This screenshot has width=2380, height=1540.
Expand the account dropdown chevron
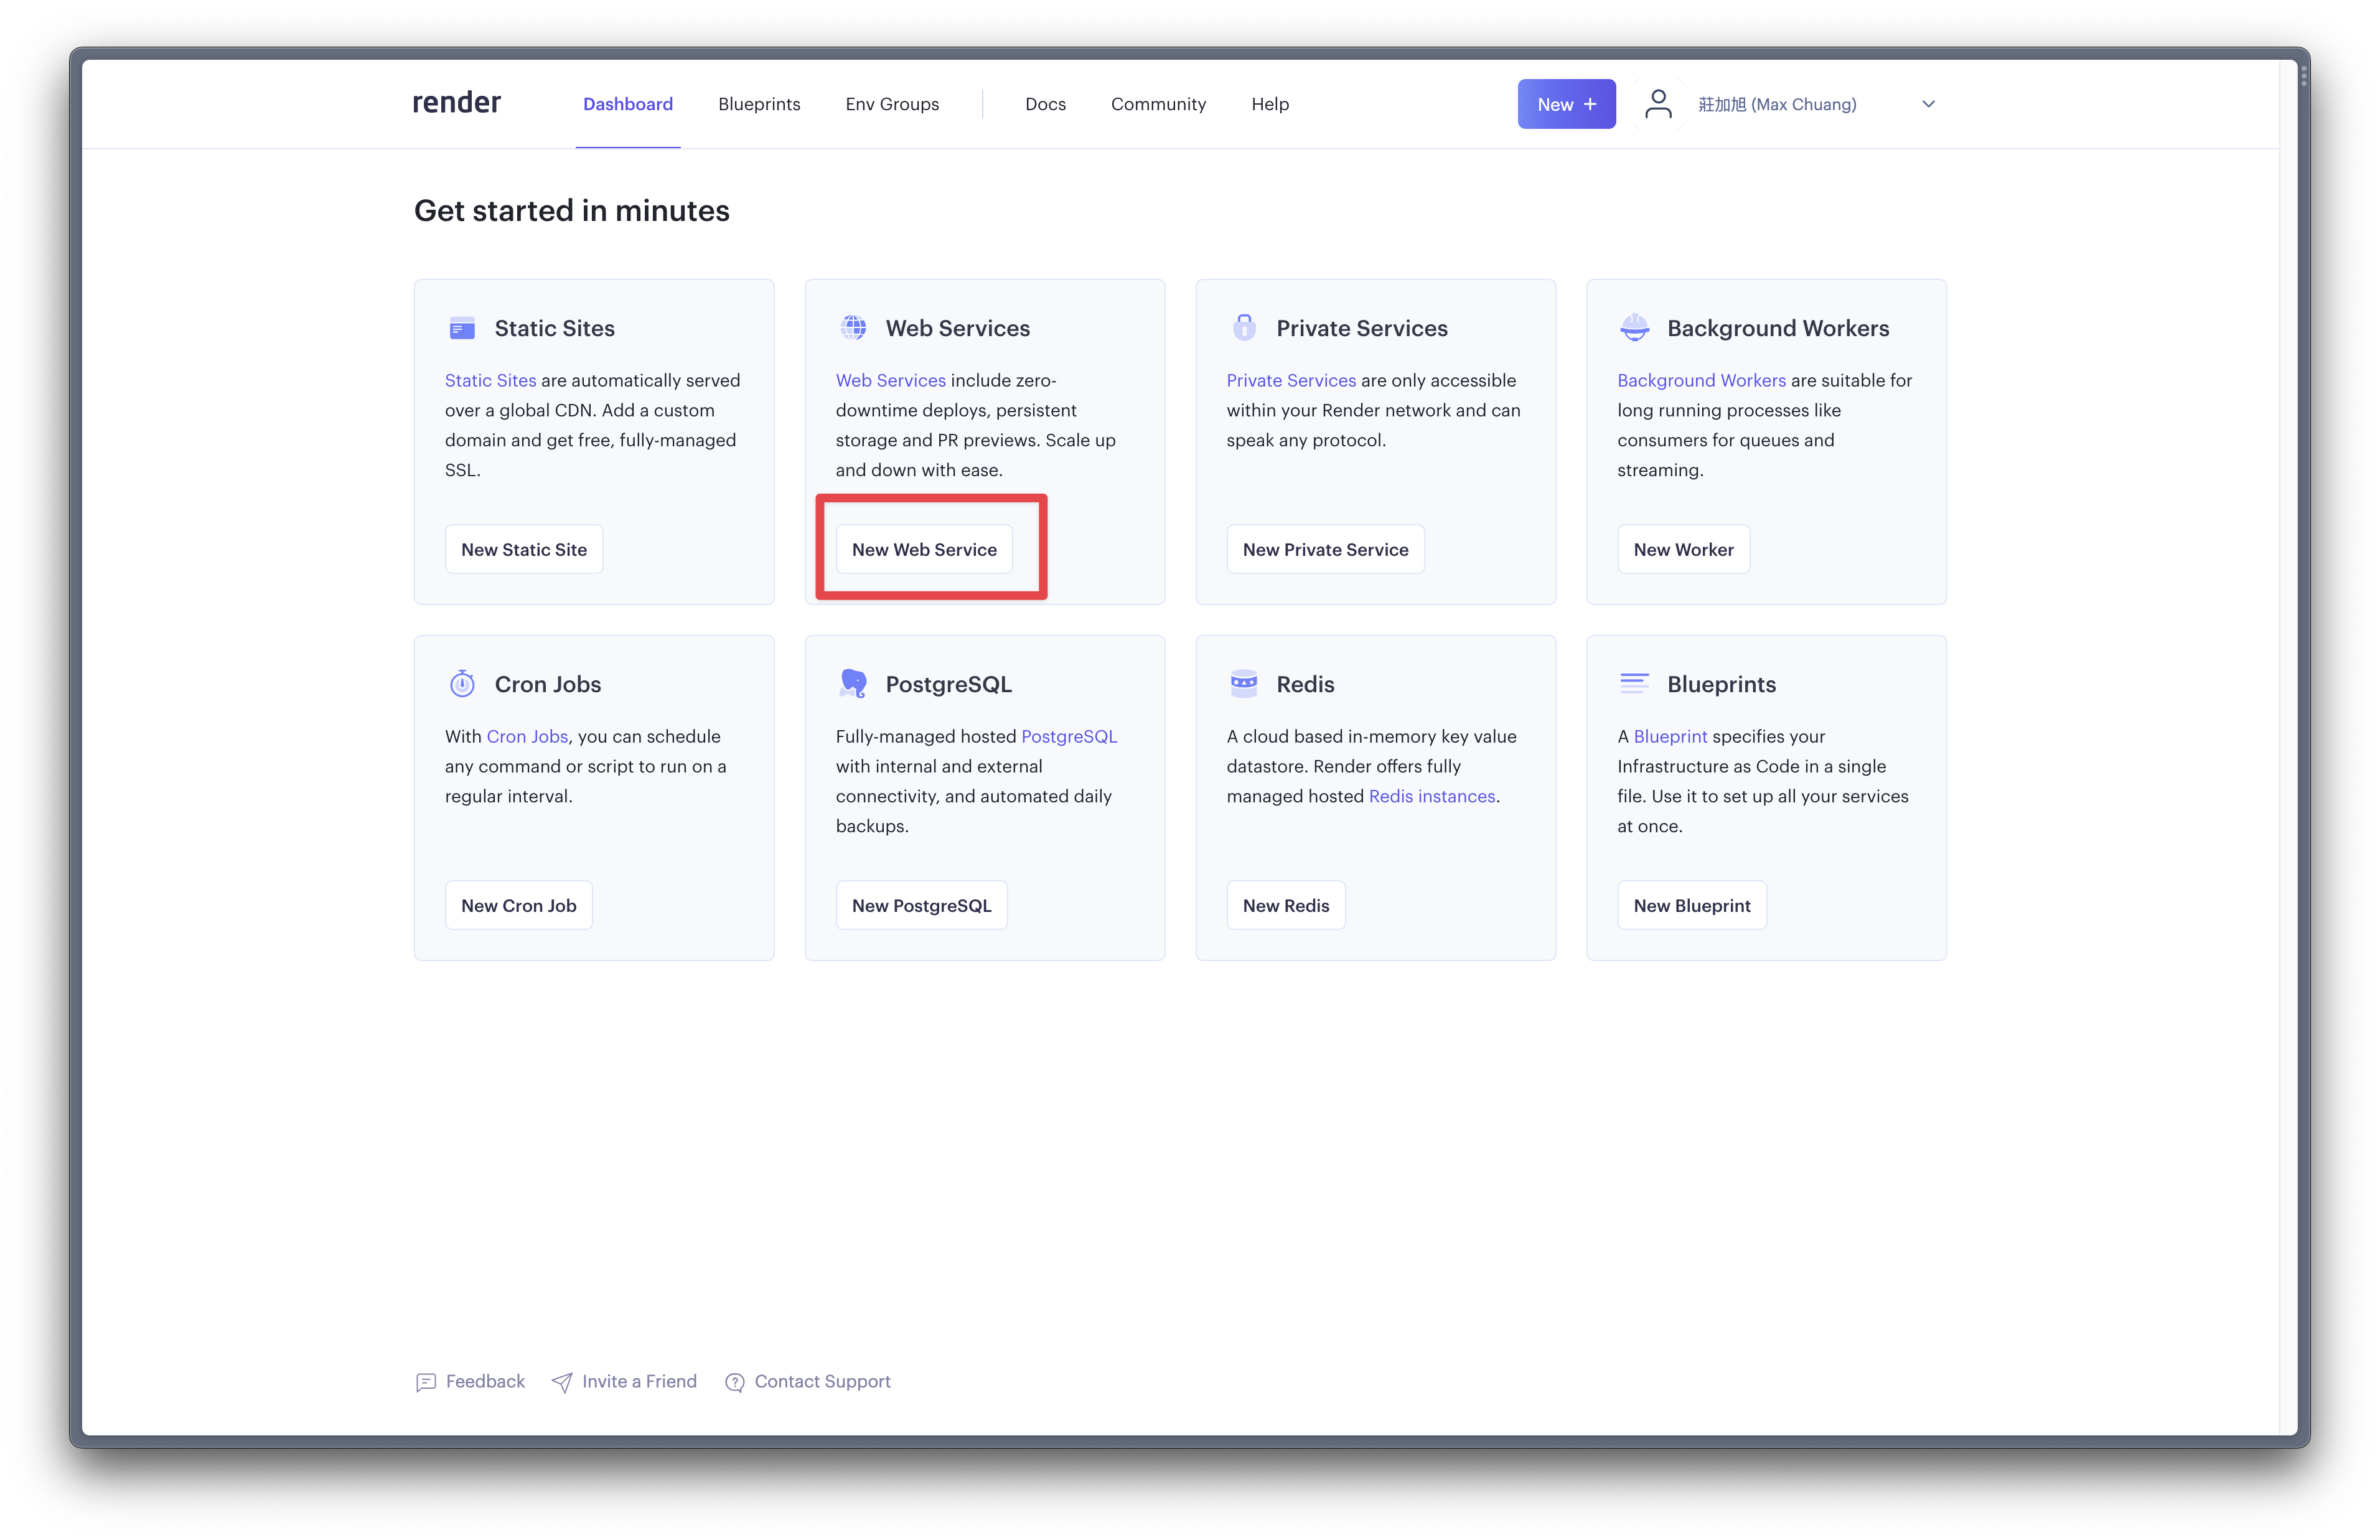click(1928, 104)
